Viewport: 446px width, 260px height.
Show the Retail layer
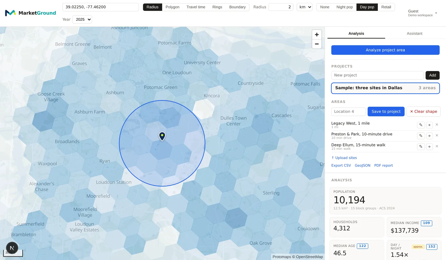coord(386,7)
